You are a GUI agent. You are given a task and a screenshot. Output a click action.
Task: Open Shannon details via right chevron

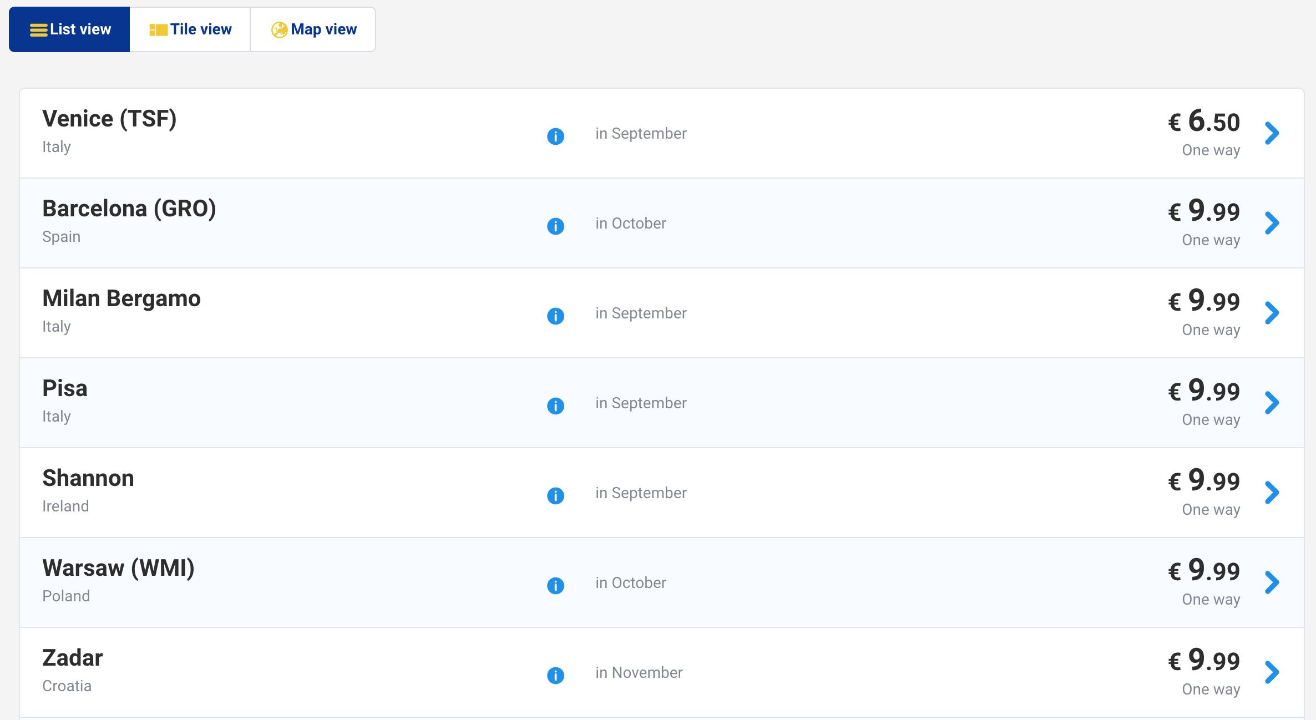pyautogui.click(x=1272, y=493)
